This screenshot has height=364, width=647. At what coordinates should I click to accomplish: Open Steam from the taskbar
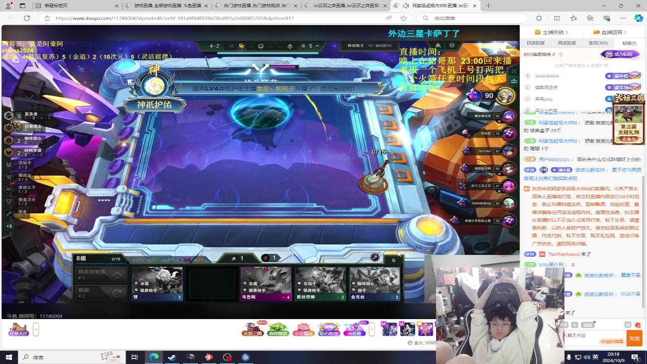point(172,357)
